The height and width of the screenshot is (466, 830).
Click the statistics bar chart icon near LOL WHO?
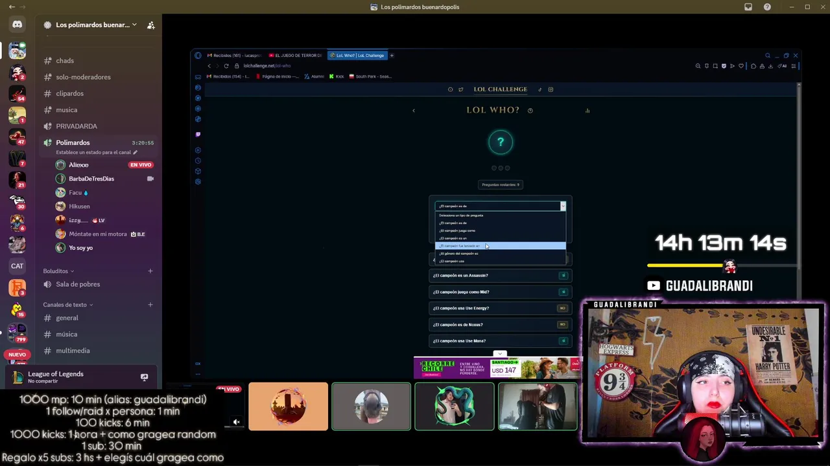point(587,111)
